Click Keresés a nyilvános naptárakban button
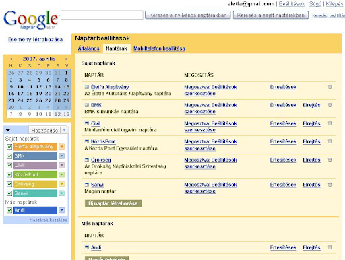The width and height of the screenshot is (345, 260). coord(188,15)
